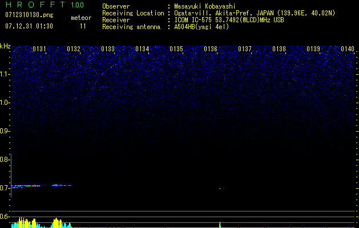Click time marker 0132

[x=74, y=49]
